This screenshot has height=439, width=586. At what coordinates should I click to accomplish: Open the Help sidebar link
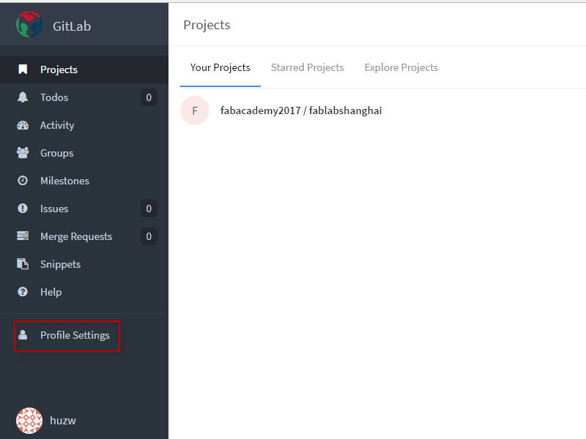(84, 291)
